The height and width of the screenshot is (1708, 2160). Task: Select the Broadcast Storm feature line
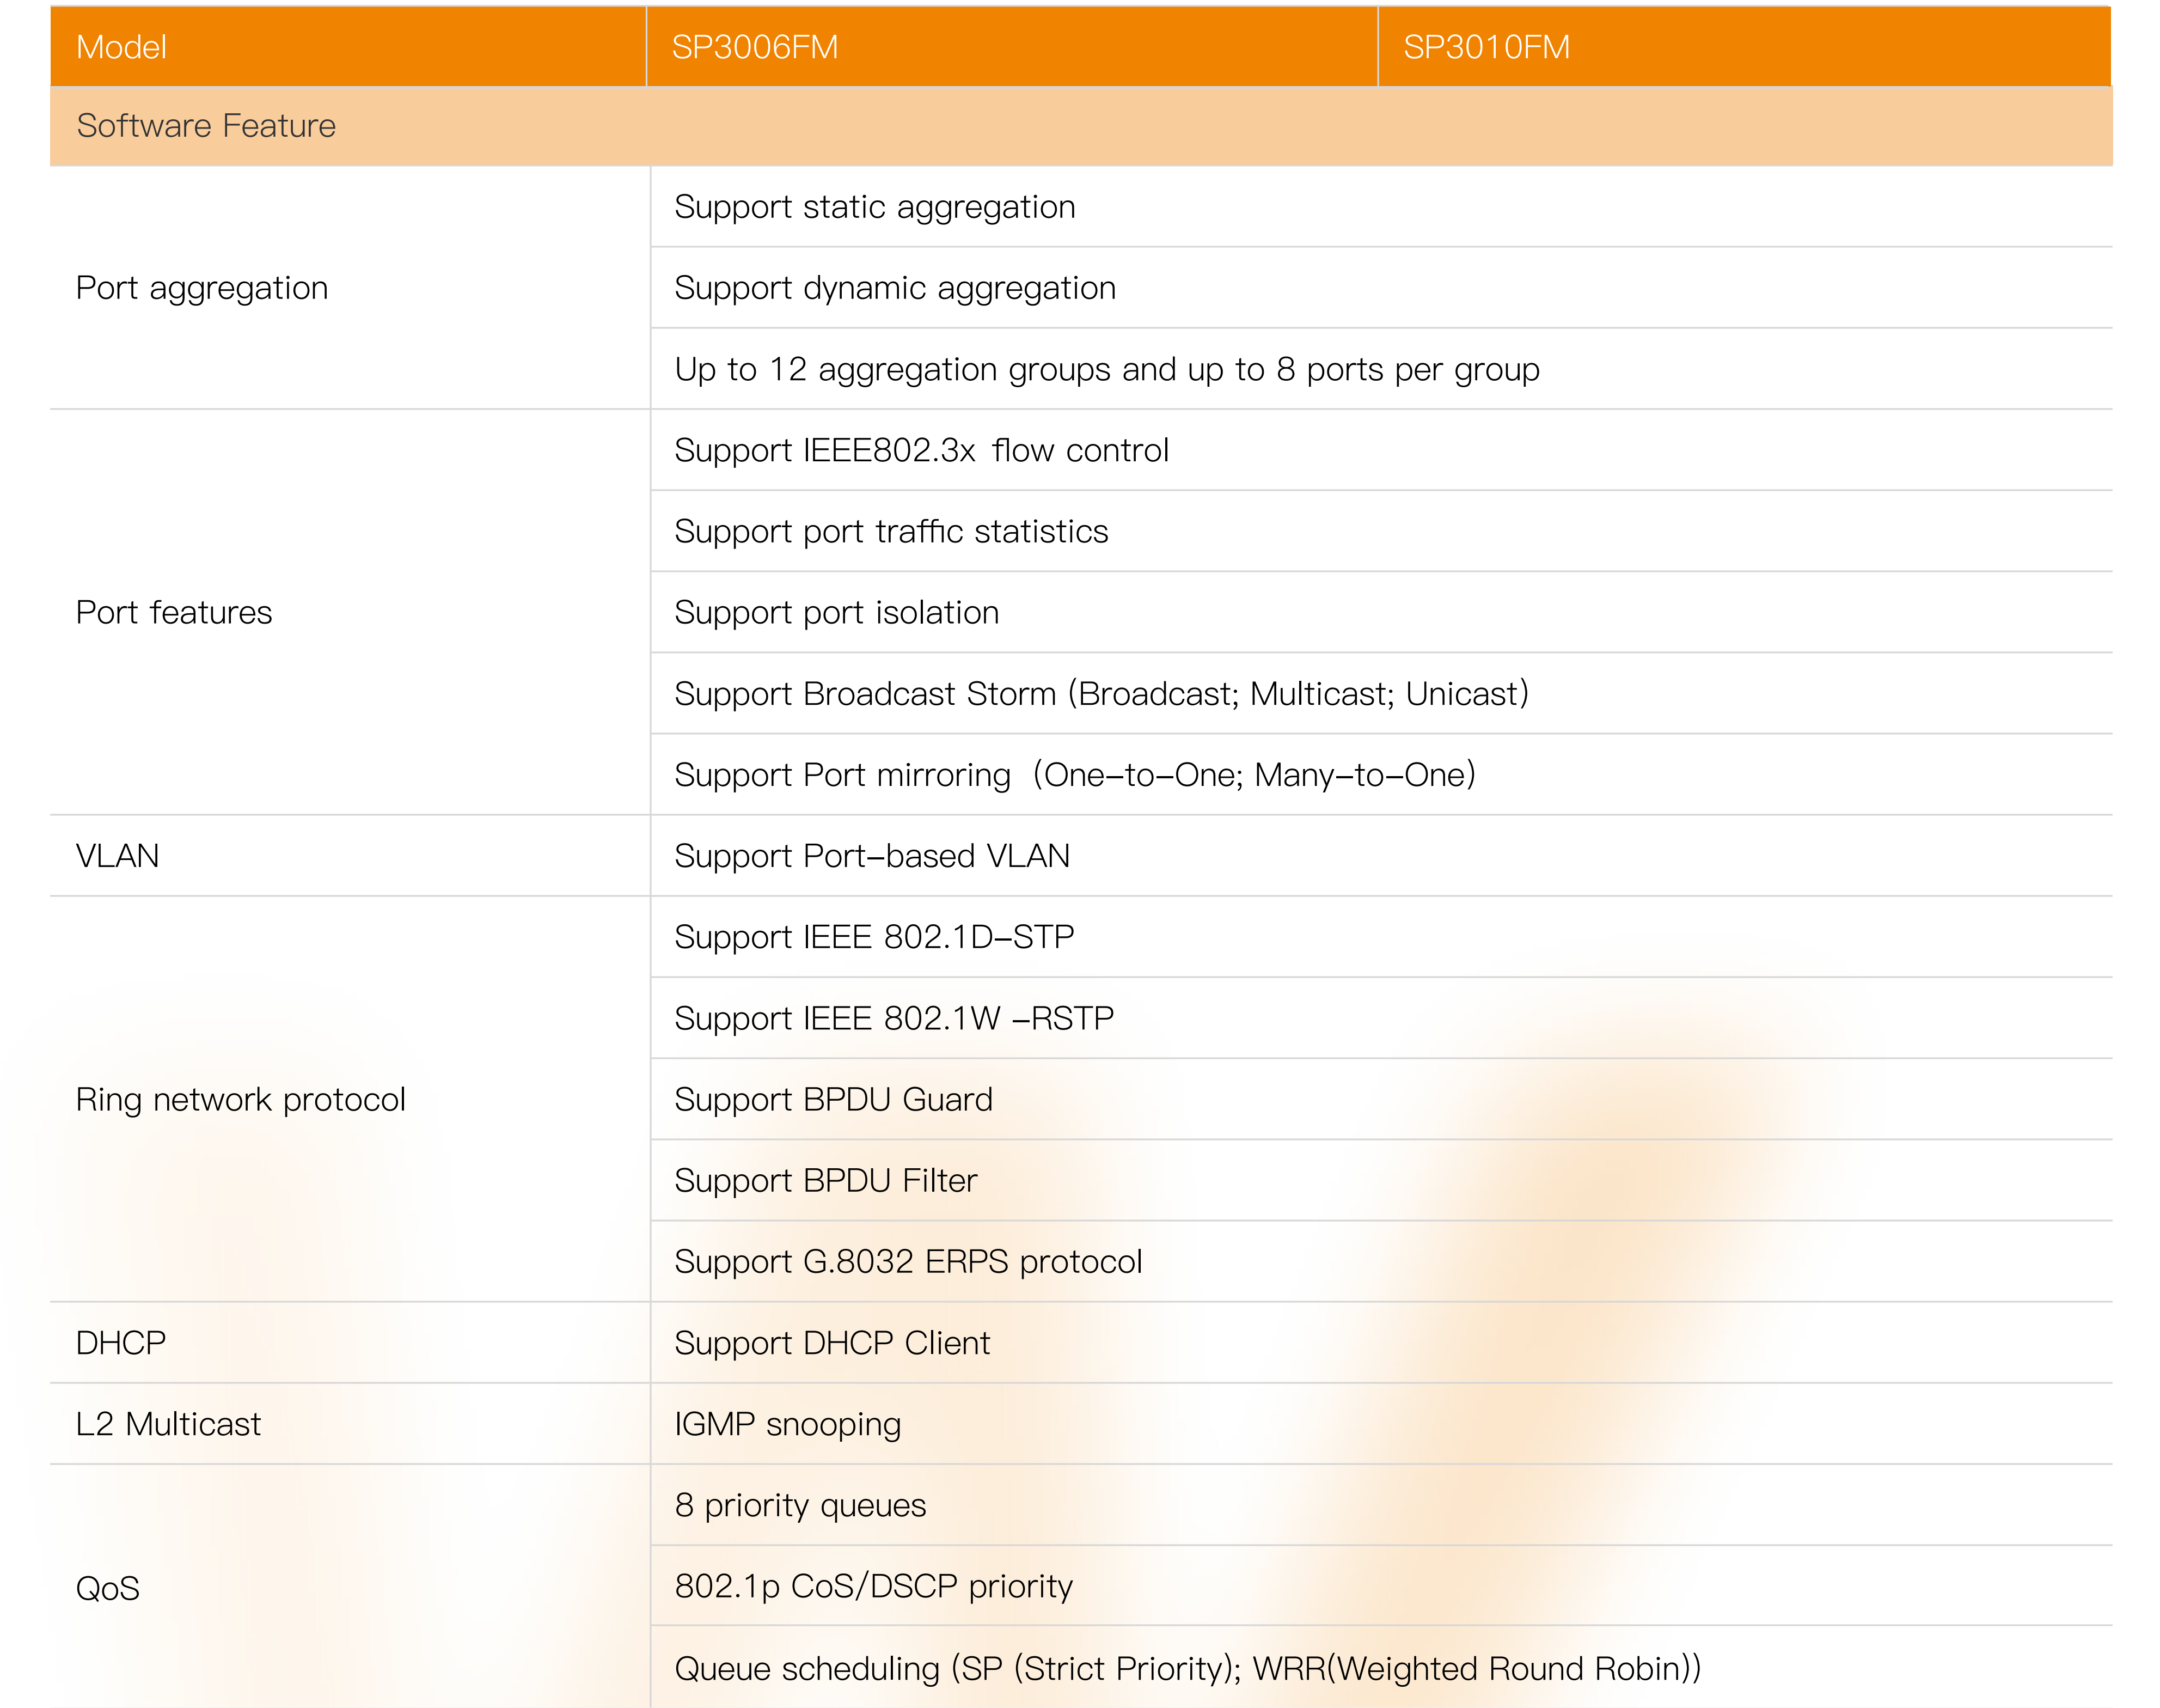point(1100,693)
